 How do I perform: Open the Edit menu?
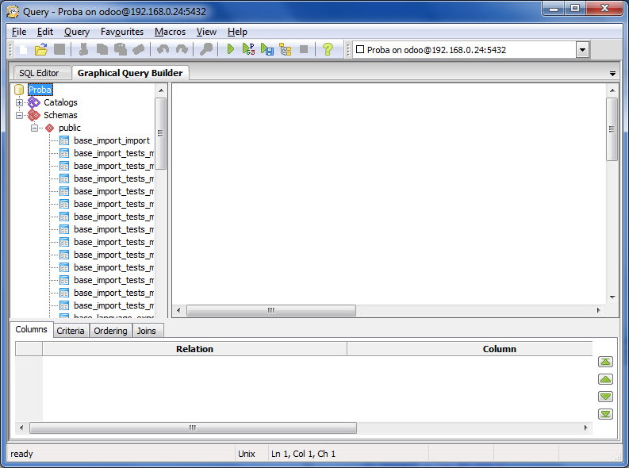[x=45, y=32]
